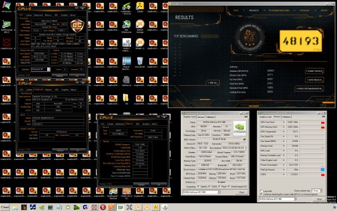Toggle the PhysX checkbox in GPU-Z
Screen dimensions: 337x211
tap(219, 186)
